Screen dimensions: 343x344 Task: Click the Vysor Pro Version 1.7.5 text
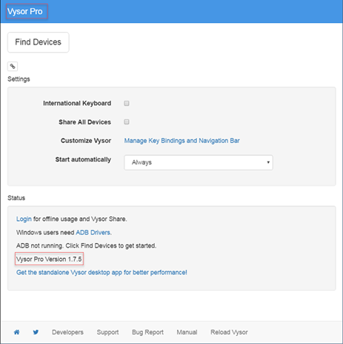49,259
